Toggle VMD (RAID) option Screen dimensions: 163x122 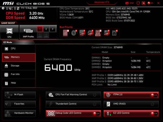(131, 104)
